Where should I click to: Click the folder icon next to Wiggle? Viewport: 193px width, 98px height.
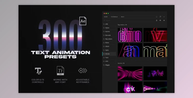[104, 65]
